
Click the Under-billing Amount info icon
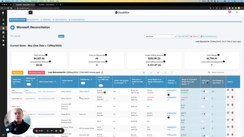click(x=165, y=55)
